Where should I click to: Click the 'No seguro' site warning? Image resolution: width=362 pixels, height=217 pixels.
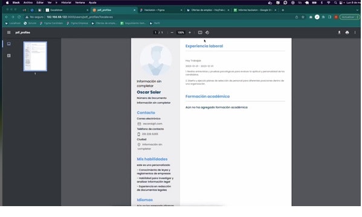pos(34,17)
